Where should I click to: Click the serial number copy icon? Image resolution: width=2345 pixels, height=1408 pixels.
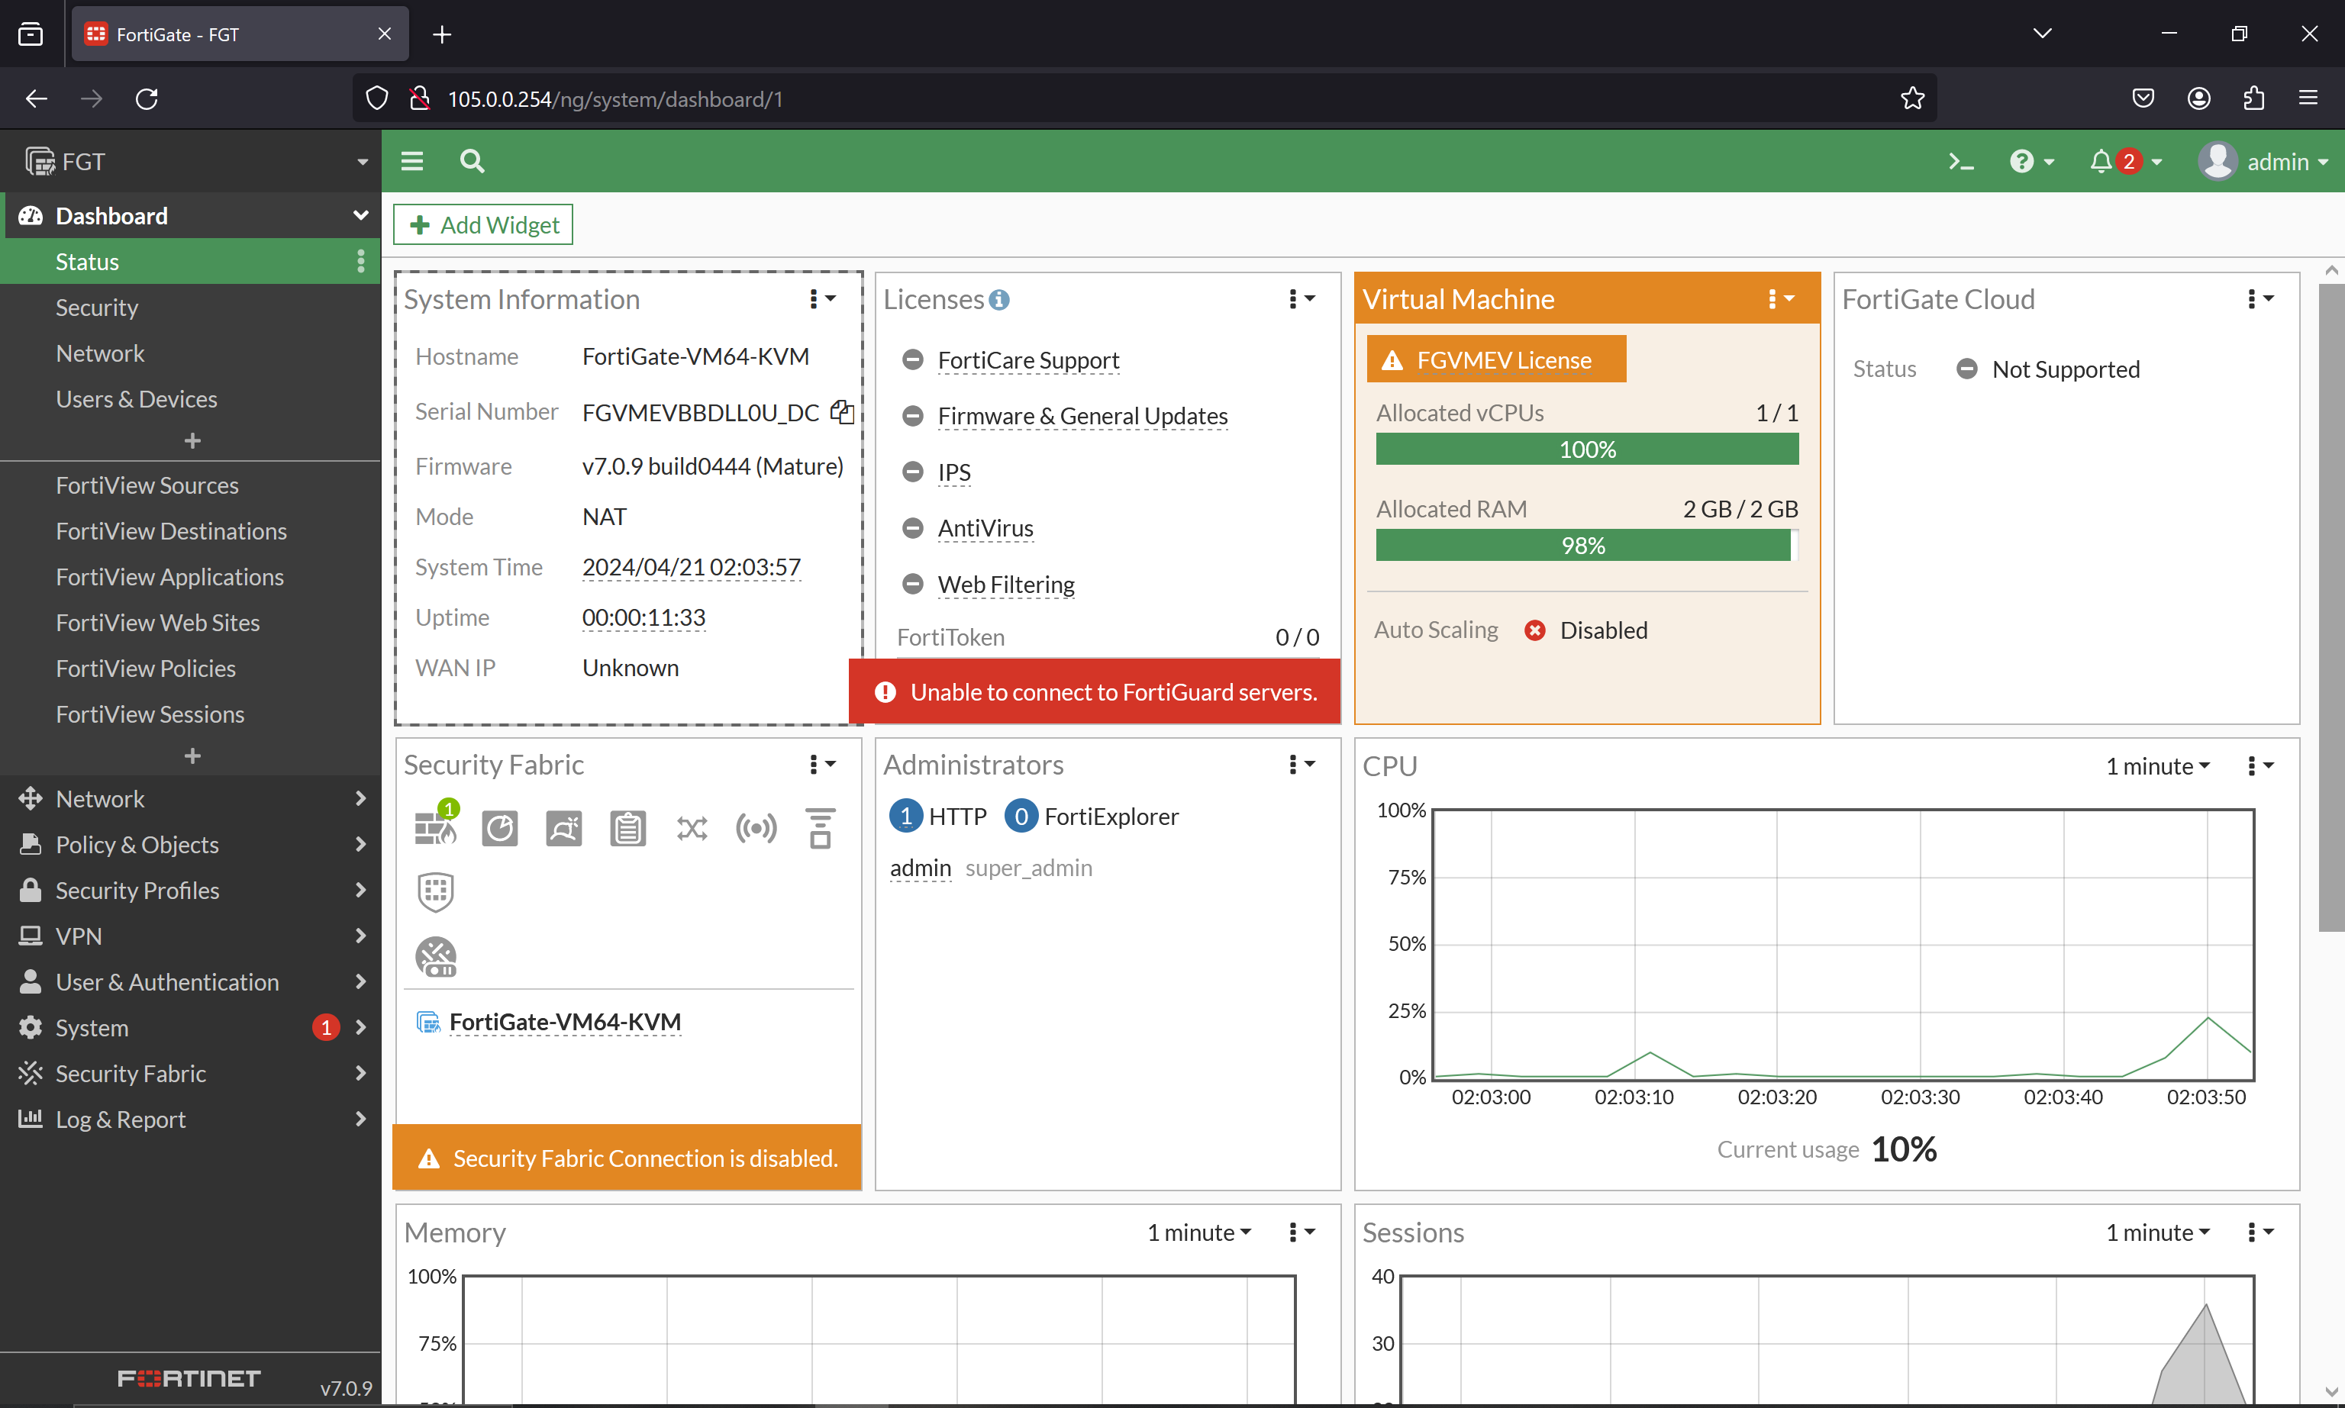pyautogui.click(x=843, y=413)
